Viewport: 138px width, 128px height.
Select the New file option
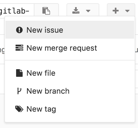pos(41,73)
